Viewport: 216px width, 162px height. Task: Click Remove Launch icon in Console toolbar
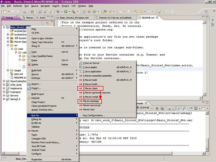click(157, 108)
